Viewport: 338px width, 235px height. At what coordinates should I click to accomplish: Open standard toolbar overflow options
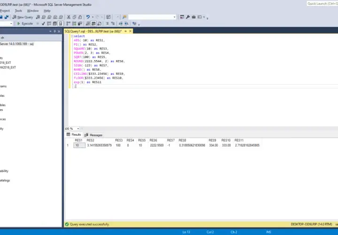pos(207,18)
